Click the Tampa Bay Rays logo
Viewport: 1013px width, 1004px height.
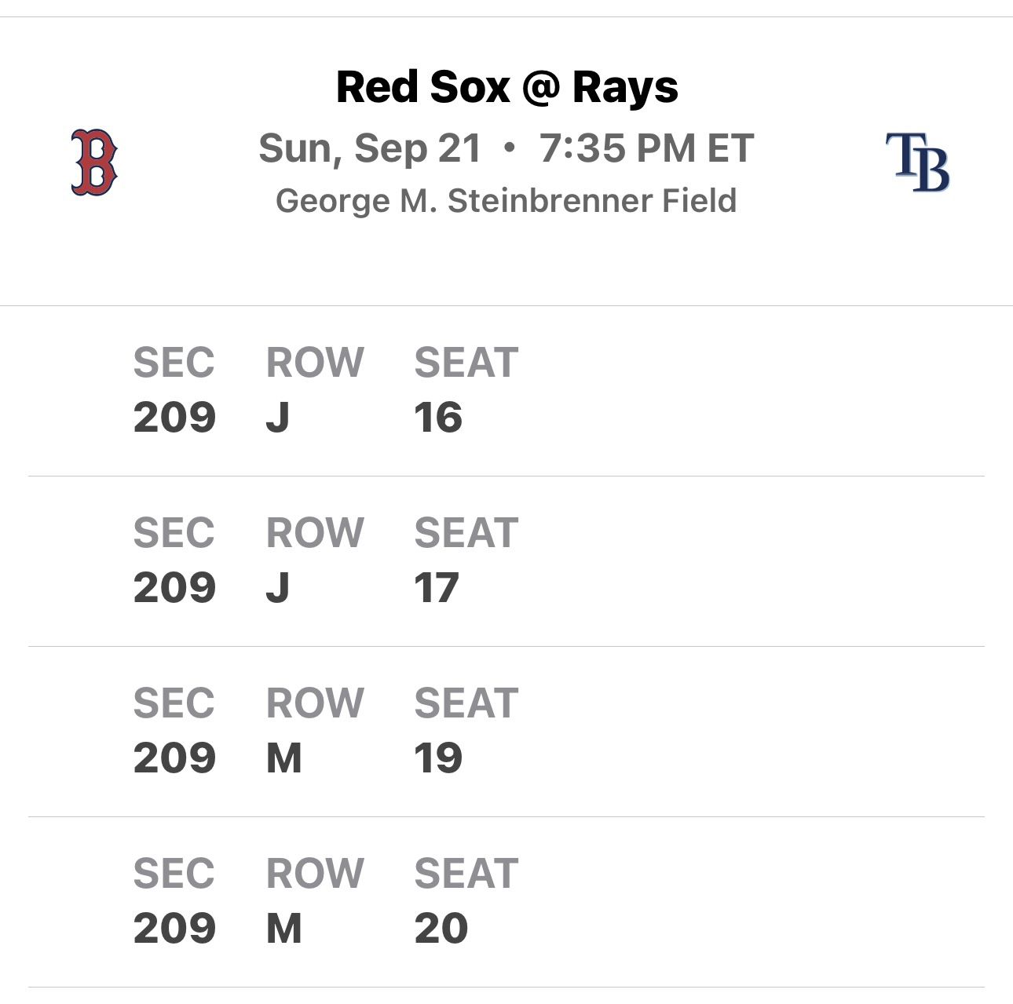click(917, 162)
